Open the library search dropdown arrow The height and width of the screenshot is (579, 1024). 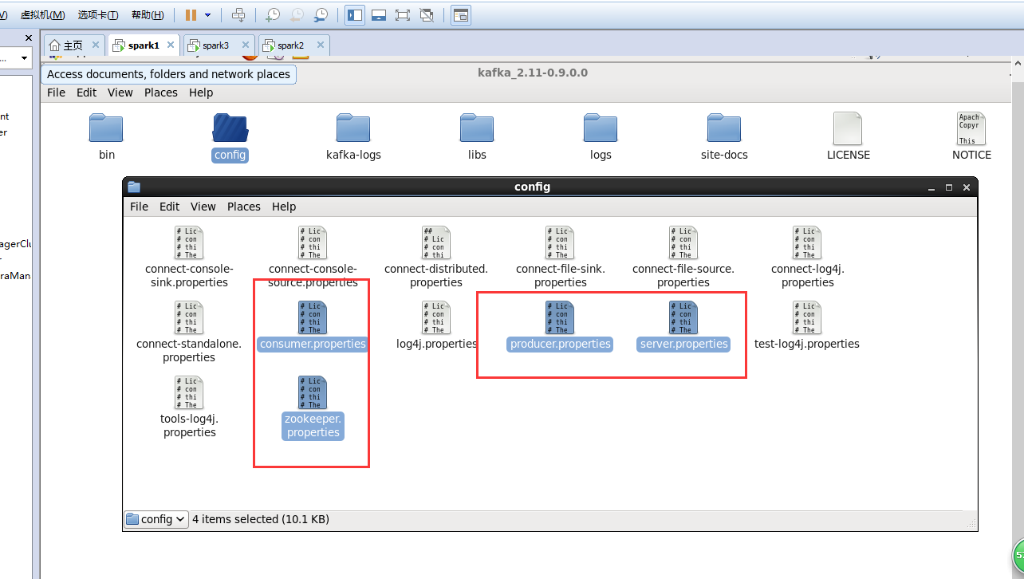tap(24, 58)
